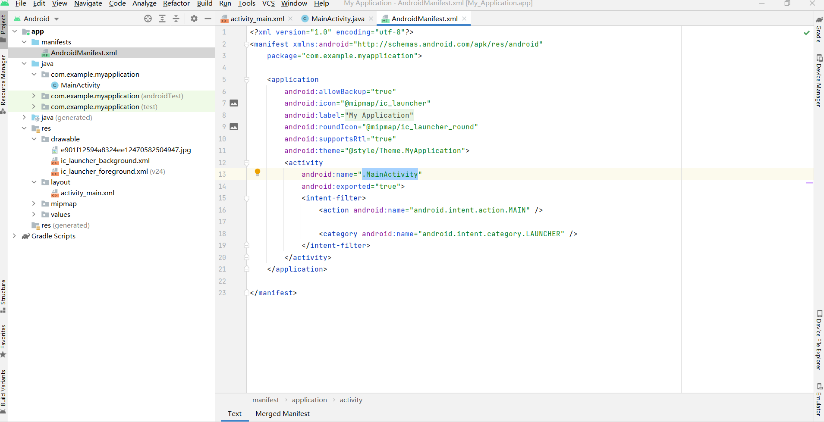Click the application breadcrumb

(x=309, y=400)
